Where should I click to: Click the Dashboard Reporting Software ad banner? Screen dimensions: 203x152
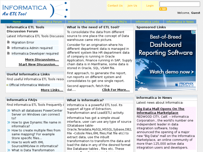(166, 61)
